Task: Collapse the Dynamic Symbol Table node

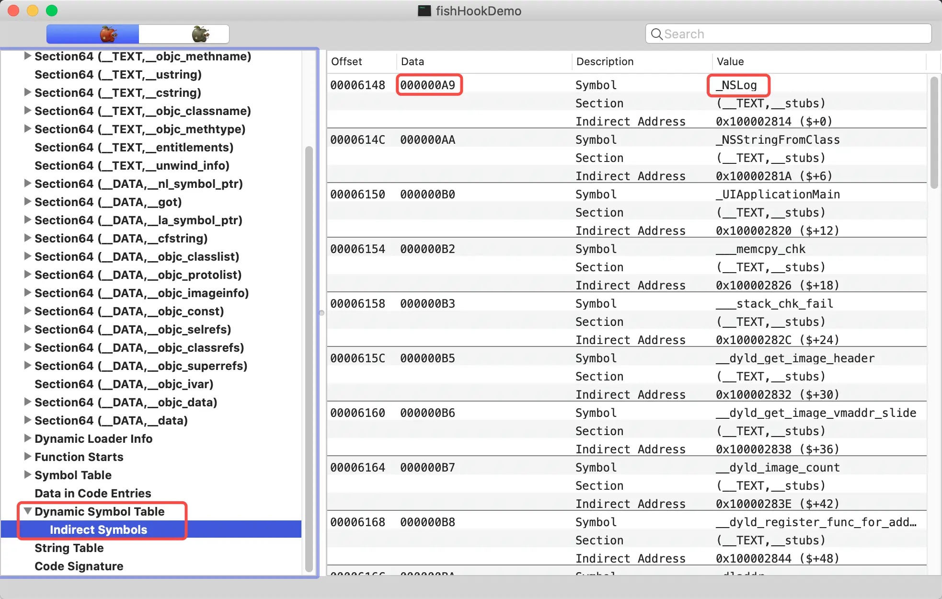Action: [x=28, y=511]
